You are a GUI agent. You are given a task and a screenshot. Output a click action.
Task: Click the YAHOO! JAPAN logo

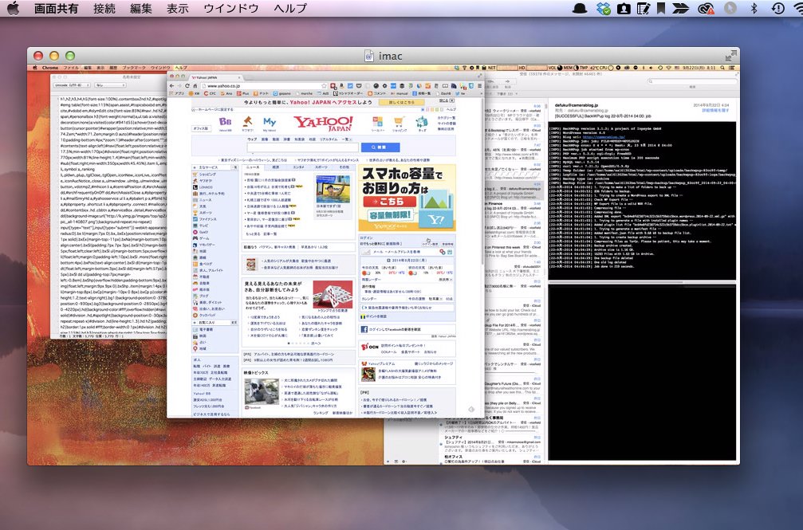click(323, 124)
